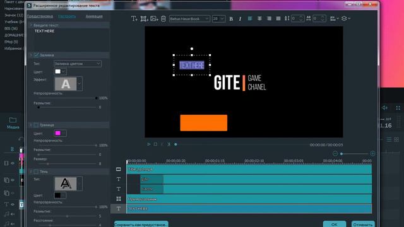
Task: Align text left
Action: (x=250, y=18)
